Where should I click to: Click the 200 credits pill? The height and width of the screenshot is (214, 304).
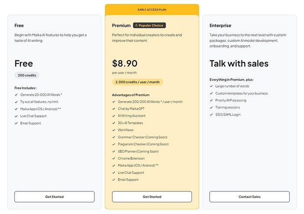point(27,75)
